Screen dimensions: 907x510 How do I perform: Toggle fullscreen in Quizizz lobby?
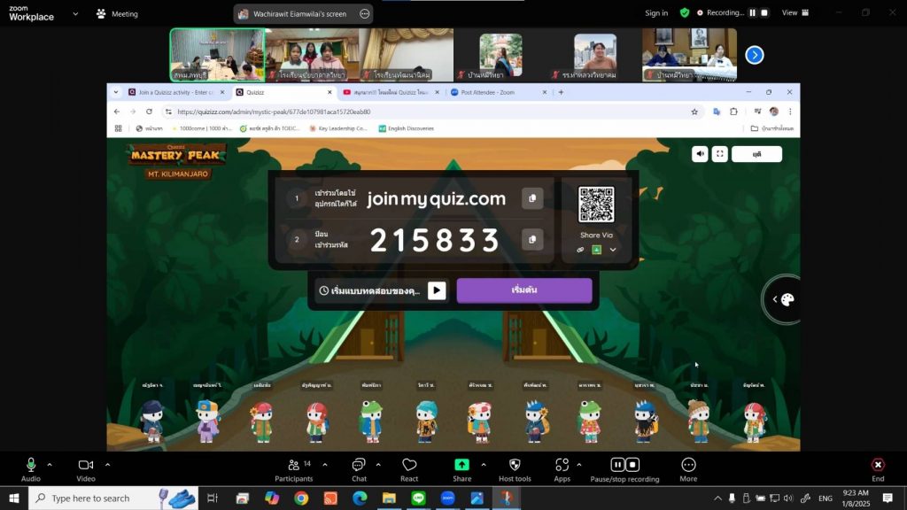click(719, 154)
